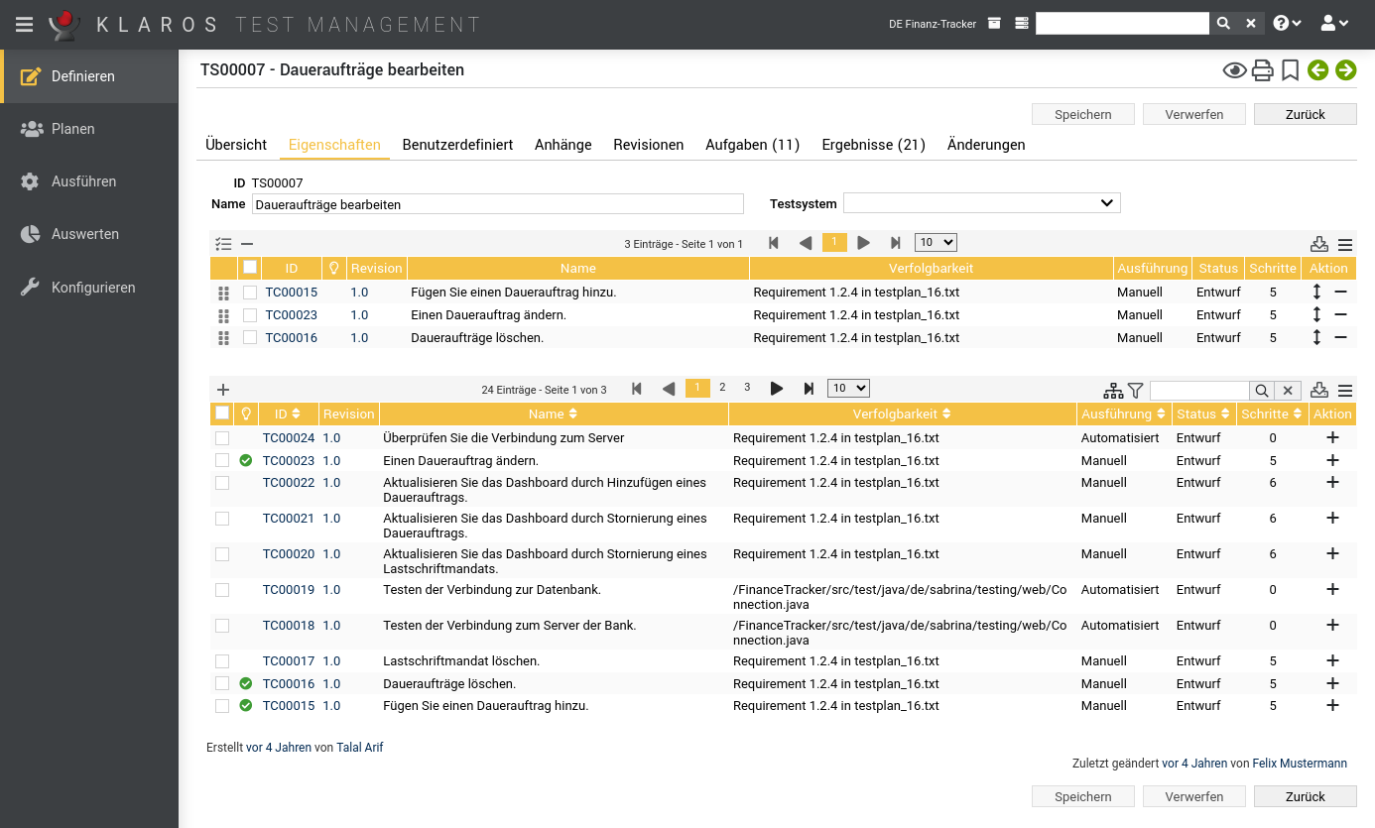The height and width of the screenshot is (828, 1375).
Task: Open the Felix Mustermann user link
Action: point(1300,764)
